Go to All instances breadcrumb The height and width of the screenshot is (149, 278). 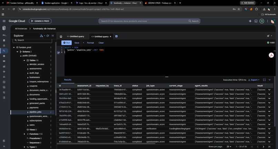click(21, 29)
